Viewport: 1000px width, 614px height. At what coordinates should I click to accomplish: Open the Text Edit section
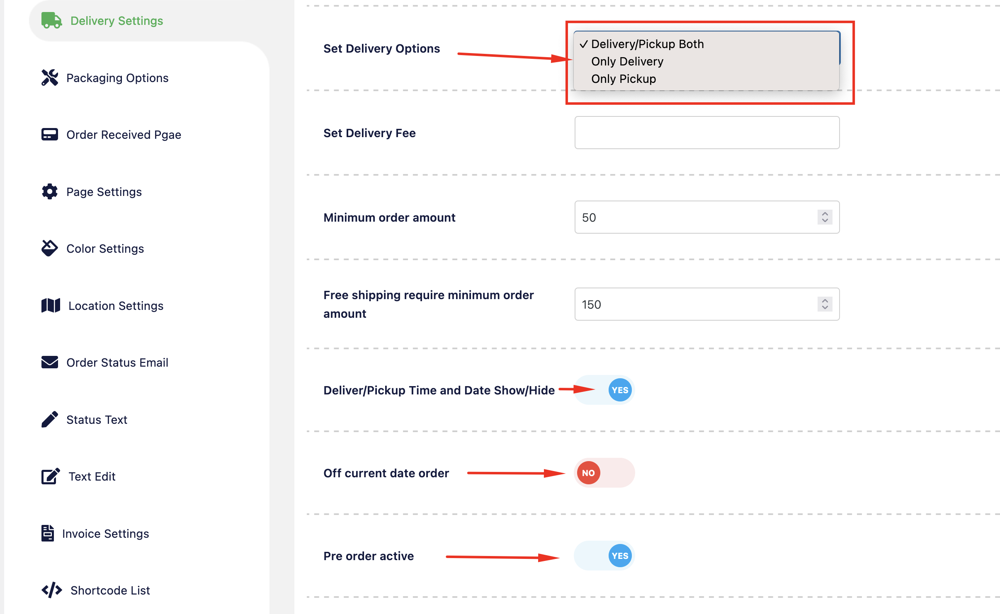tap(92, 476)
